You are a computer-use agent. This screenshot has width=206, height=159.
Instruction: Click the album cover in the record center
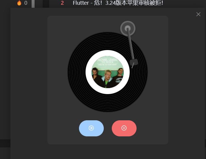(x=108, y=72)
